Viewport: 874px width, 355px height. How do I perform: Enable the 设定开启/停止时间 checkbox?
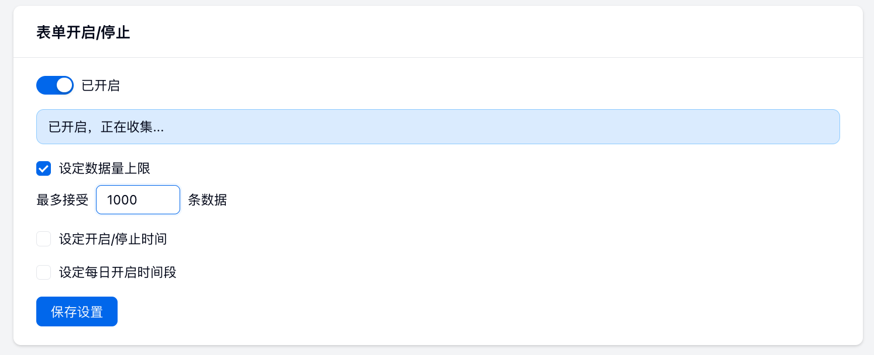point(44,239)
